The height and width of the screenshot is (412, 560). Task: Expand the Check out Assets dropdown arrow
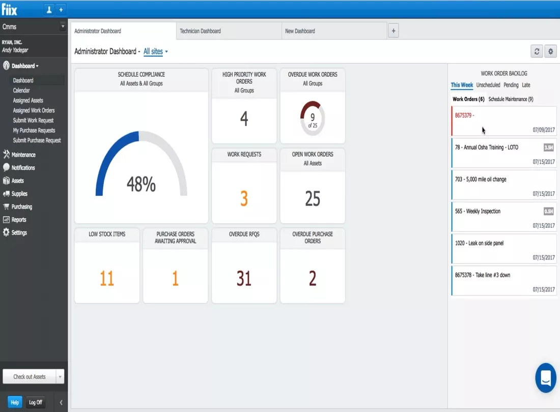coord(60,377)
